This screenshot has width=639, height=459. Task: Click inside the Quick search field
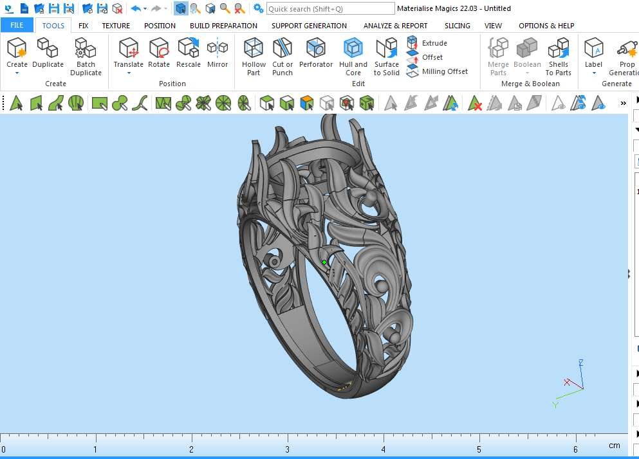point(330,8)
